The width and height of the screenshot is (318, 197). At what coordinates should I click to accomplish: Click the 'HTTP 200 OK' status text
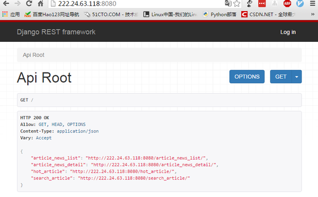coord(34,118)
